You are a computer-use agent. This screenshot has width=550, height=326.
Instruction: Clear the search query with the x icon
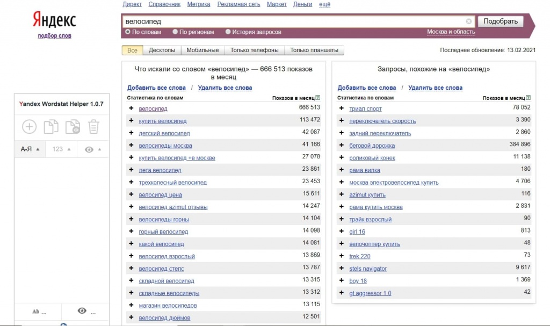[468, 21]
